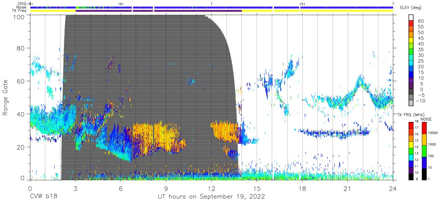Image resolution: width=442 pixels, height=204 pixels.
Task: Click the NOISE colorbar label '1000'
Action: pyautogui.click(x=432, y=145)
